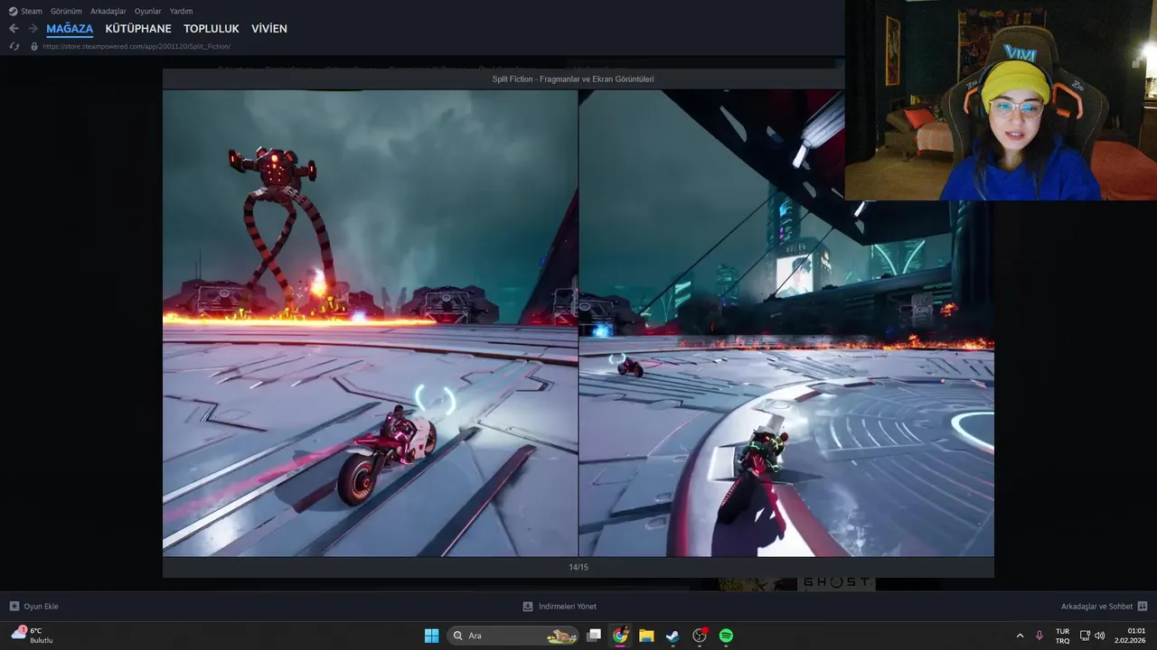Open the Görünüm menu
The height and width of the screenshot is (650, 1157).
66,11
